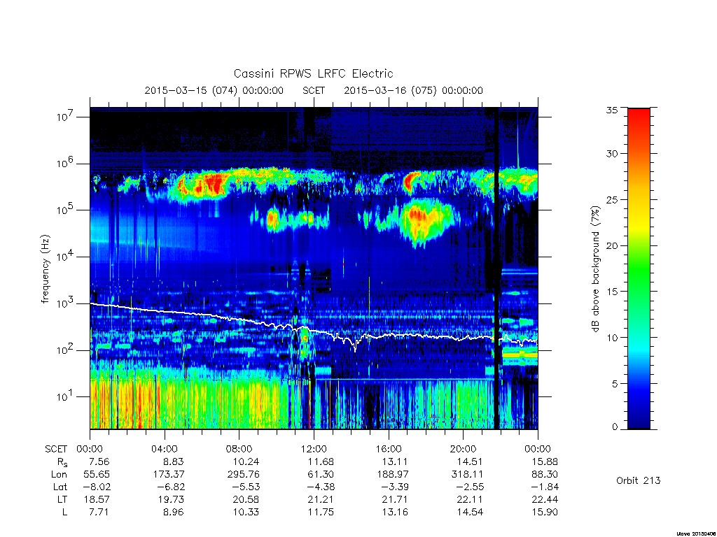
Task: Click the LT row label
Action: (62, 499)
